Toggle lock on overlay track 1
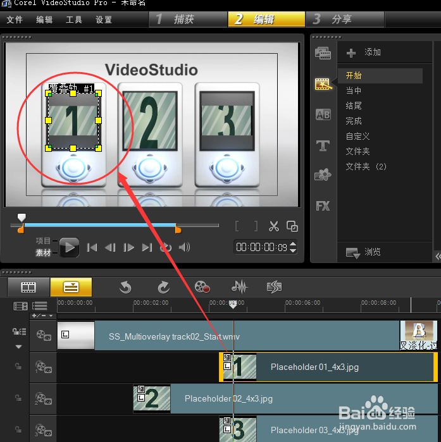This screenshot has height=442, width=441. 18,367
